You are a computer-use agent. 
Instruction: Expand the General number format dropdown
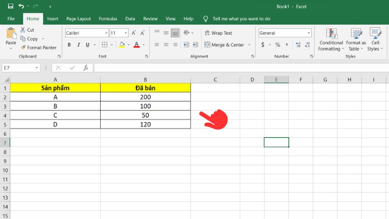pyautogui.click(x=308, y=33)
